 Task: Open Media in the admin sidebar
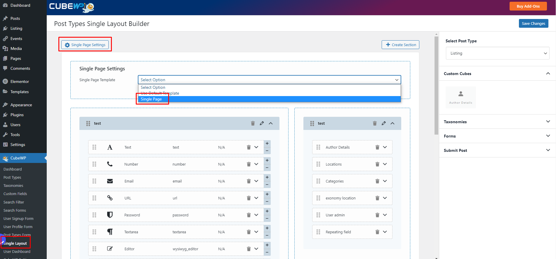pyautogui.click(x=16, y=48)
